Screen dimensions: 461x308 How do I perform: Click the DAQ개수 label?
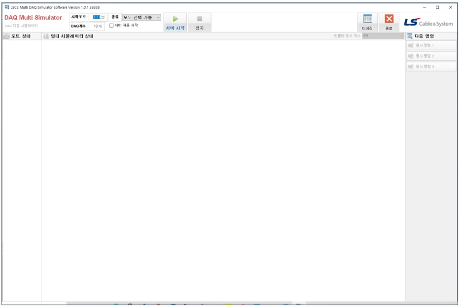coord(78,26)
